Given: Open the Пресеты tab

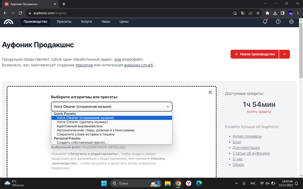Looking at the screenshot, I should tap(64, 22).
